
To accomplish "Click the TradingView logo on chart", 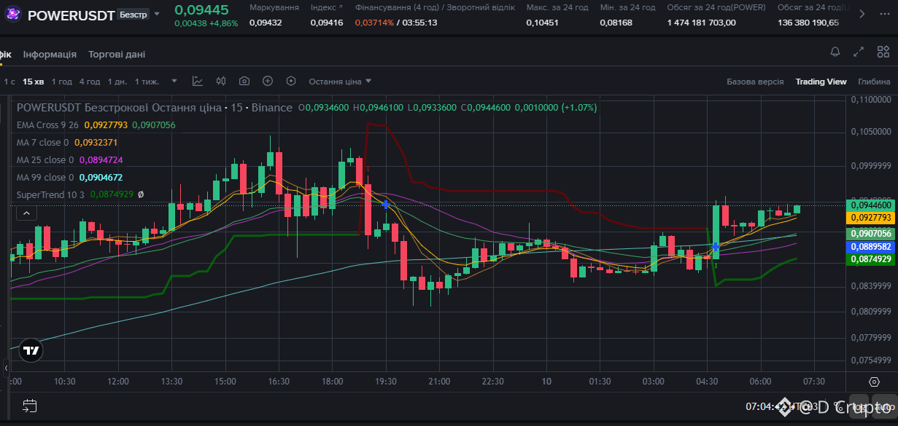I will click(x=31, y=350).
